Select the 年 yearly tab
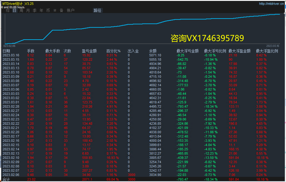This screenshot has height=182, width=286. coord(41,10)
